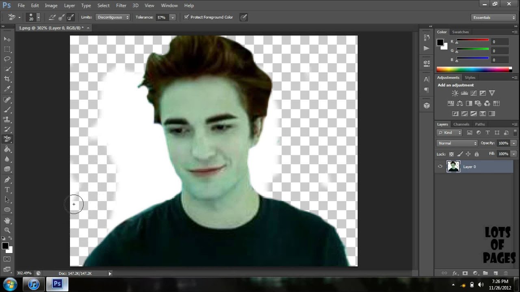Add a Channel Mixer adjustment

click(x=487, y=103)
